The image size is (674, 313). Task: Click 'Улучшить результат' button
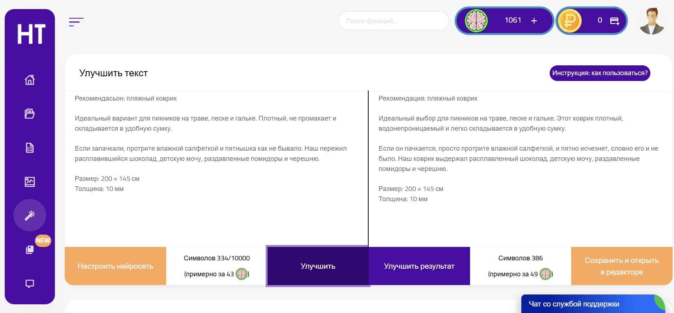[419, 266]
